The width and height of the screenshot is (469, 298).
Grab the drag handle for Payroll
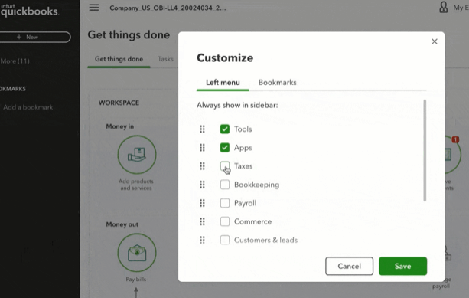[202, 203]
